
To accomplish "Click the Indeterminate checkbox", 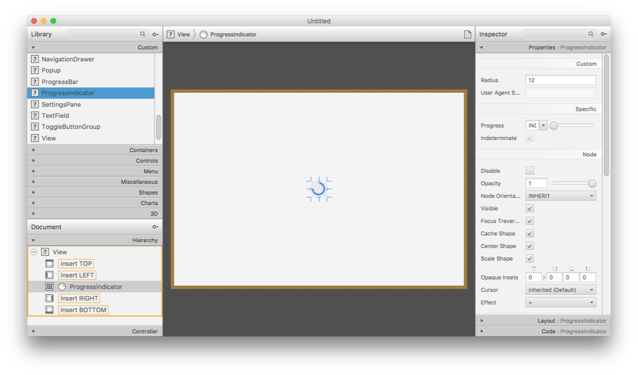I will pyautogui.click(x=529, y=138).
